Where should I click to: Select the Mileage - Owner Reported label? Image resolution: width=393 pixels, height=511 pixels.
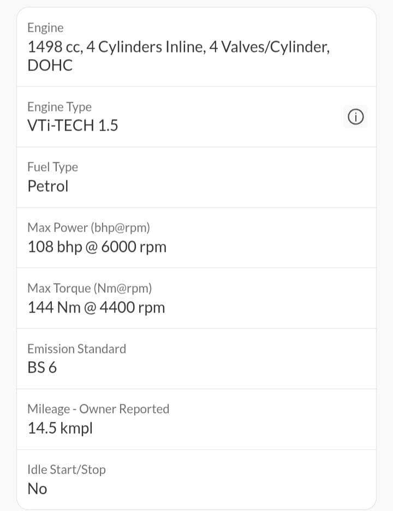point(98,409)
